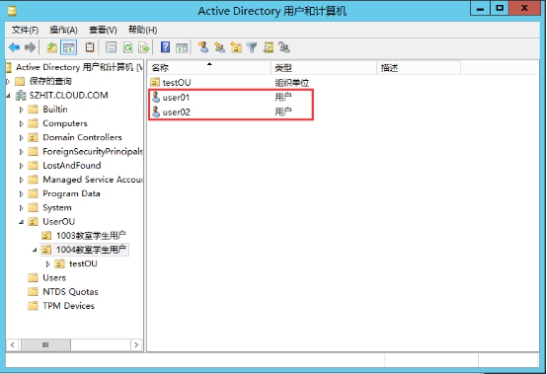Select the UserOU organizational unit
This screenshot has height=374, width=547.
click(58, 222)
